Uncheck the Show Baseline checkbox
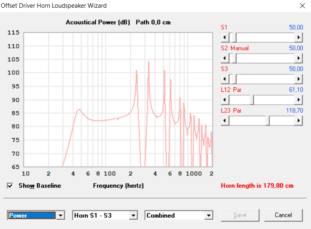311x229 pixels. [10, 186]
